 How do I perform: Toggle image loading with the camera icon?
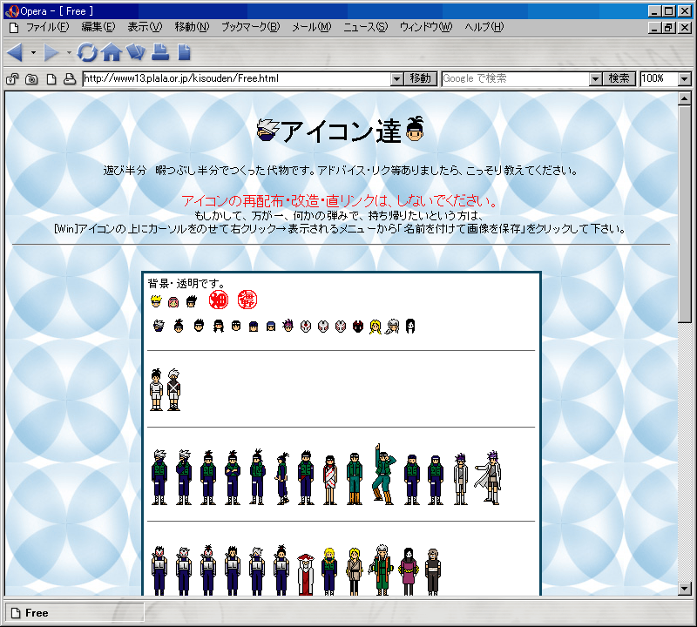(31, 79)
